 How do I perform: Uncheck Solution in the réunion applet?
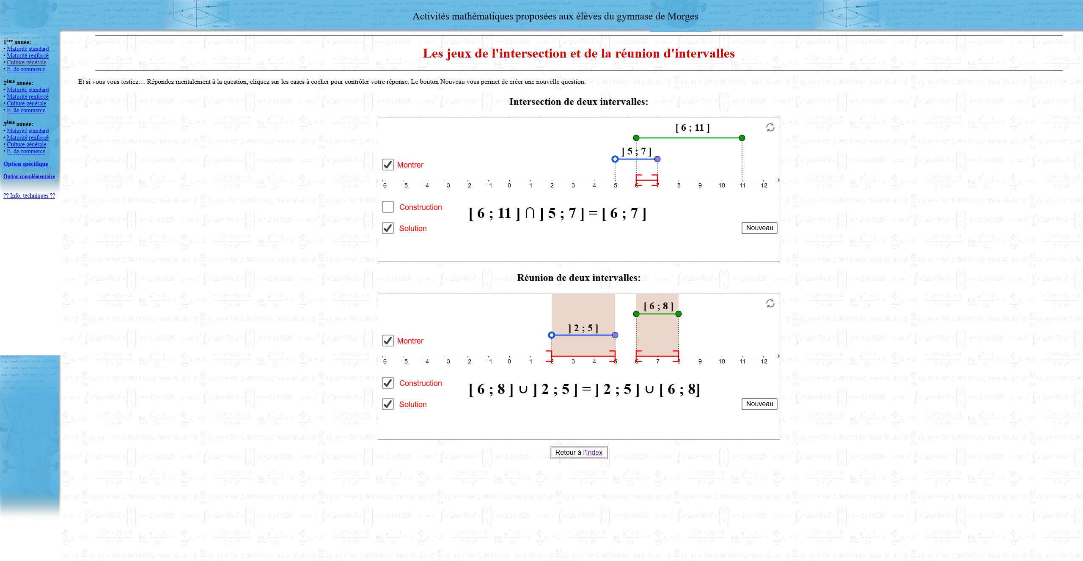[388, 404]
